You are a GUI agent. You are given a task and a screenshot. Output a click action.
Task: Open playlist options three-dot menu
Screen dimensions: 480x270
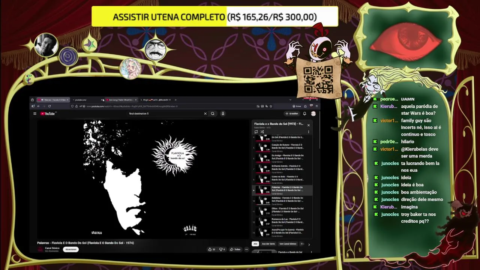tap(309, 132)
